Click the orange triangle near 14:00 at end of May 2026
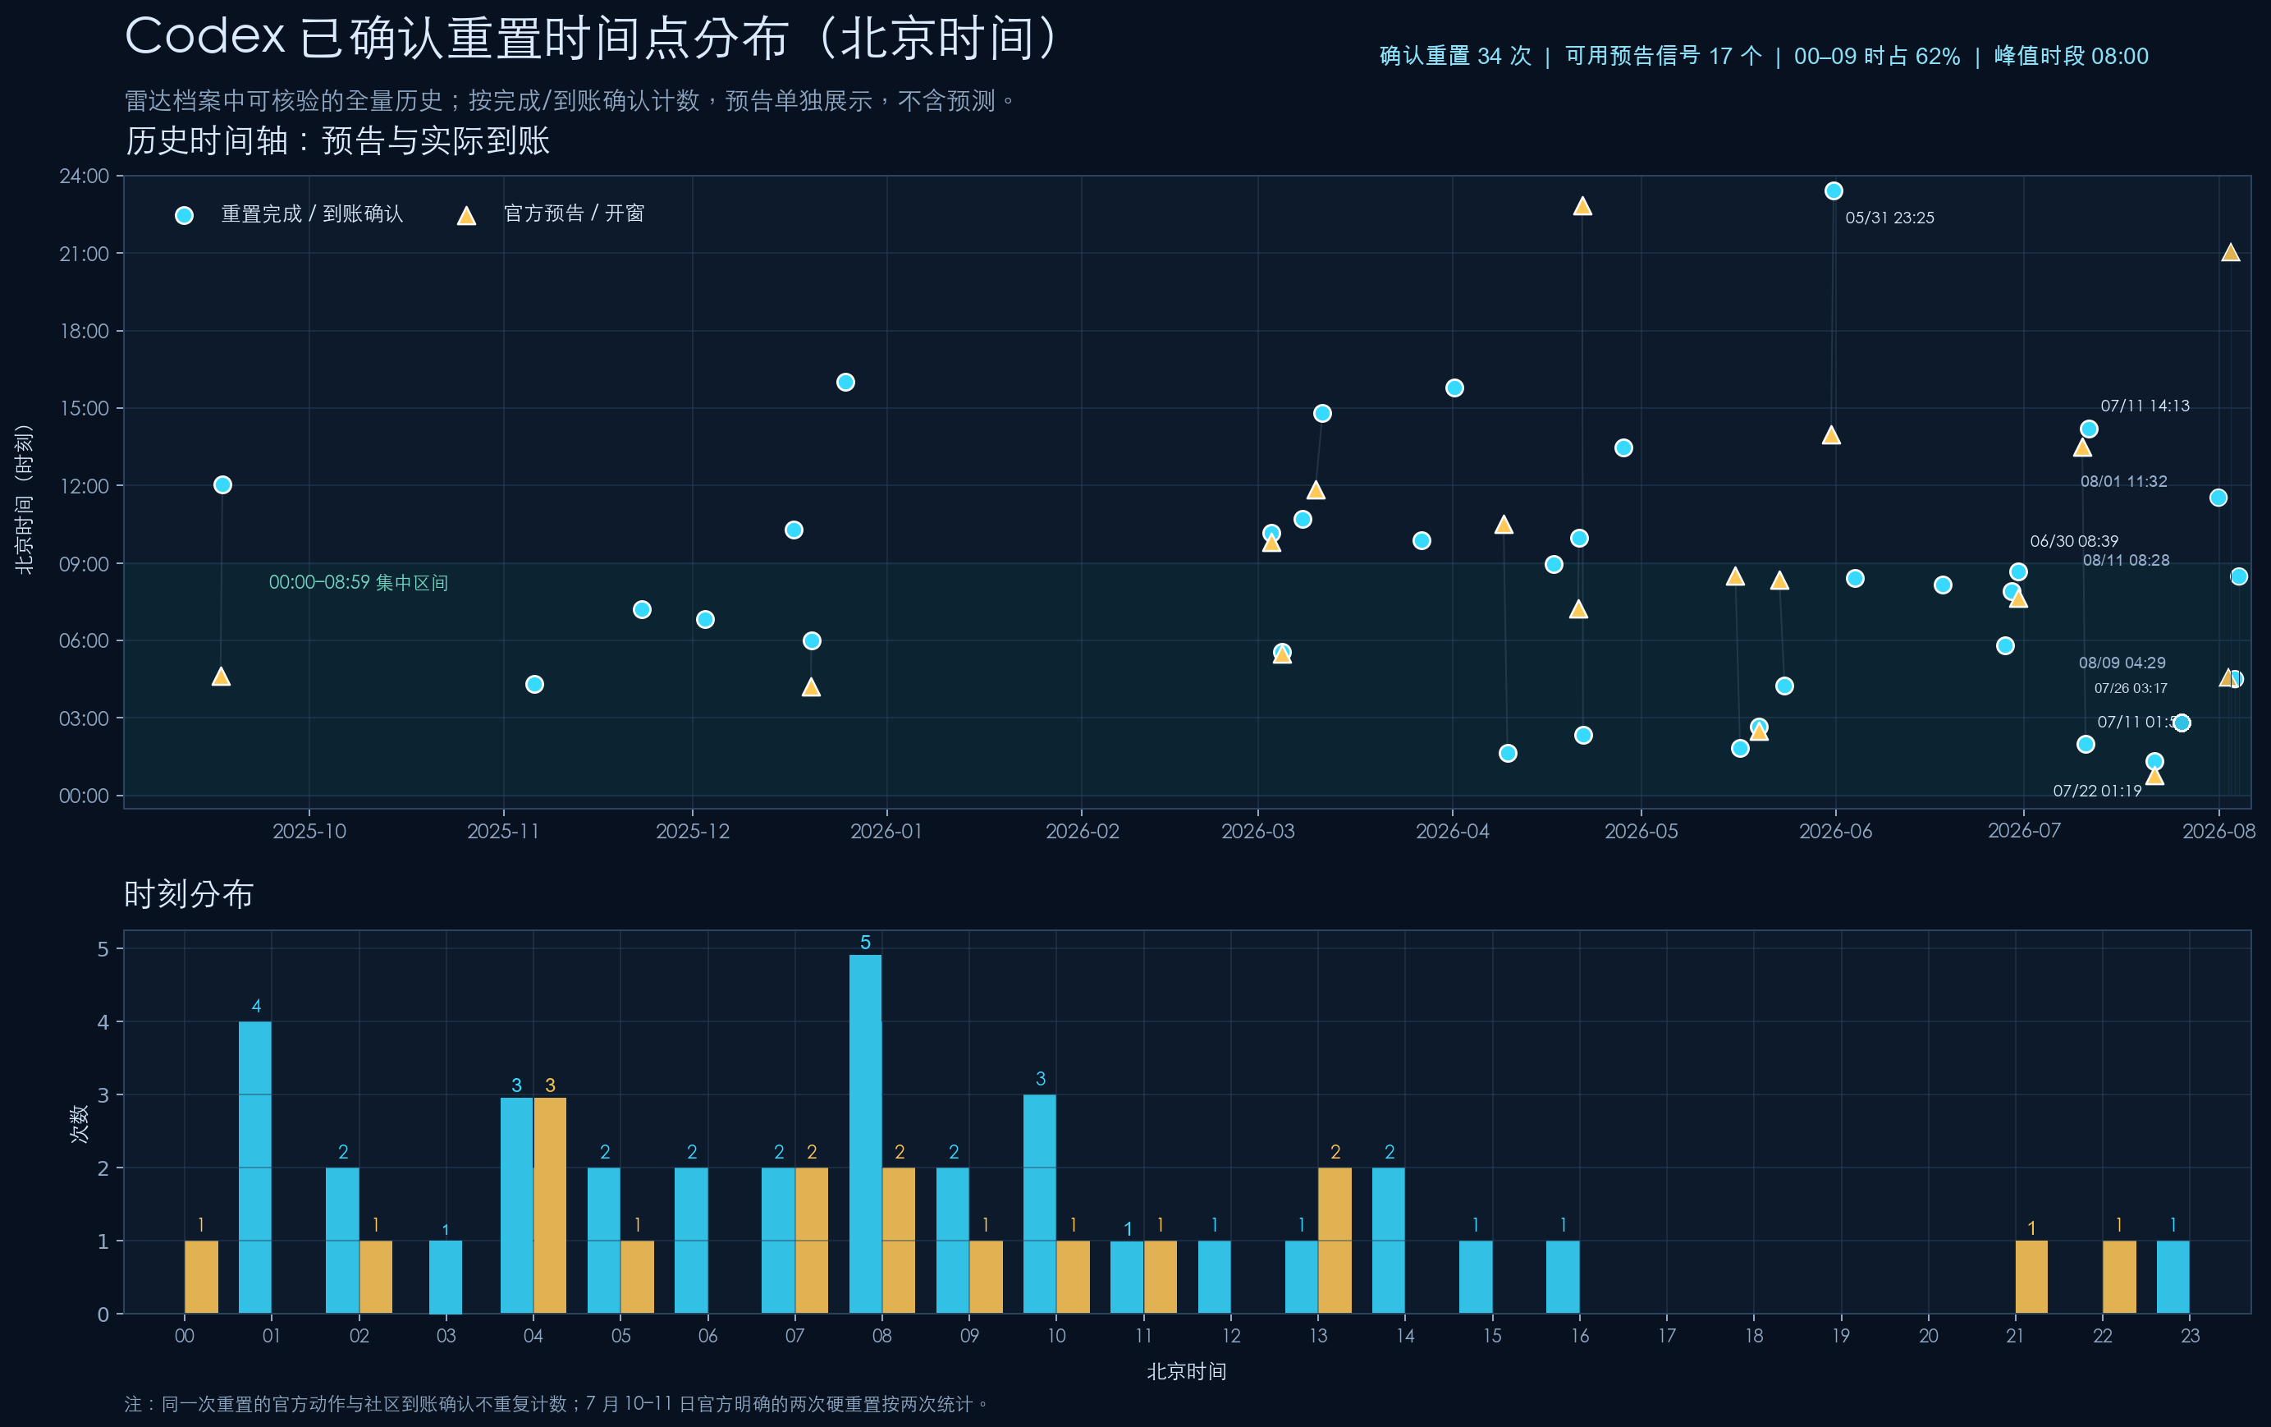Image resolution: width=2271 pixels, height=1427 pixels. [x=1832, y=435]
